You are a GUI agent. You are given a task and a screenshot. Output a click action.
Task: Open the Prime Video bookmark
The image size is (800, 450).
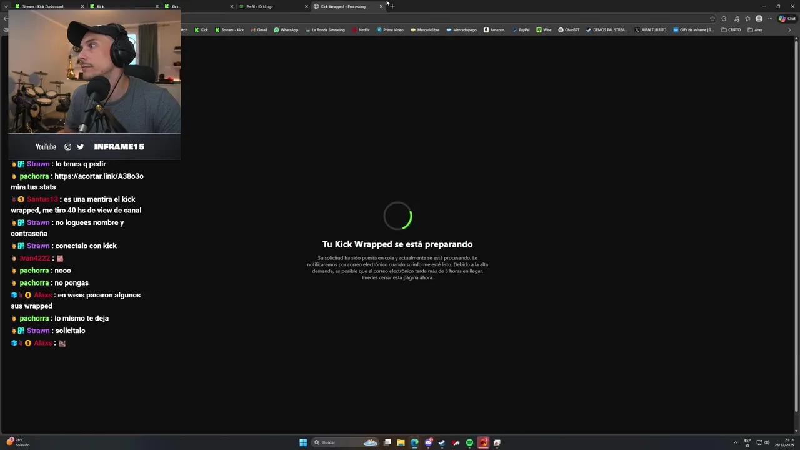click(390, 30)
